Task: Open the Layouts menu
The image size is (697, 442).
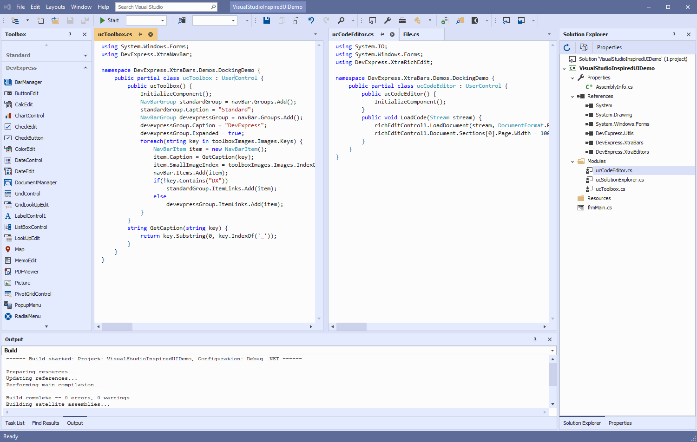Action: click(55, 7)
